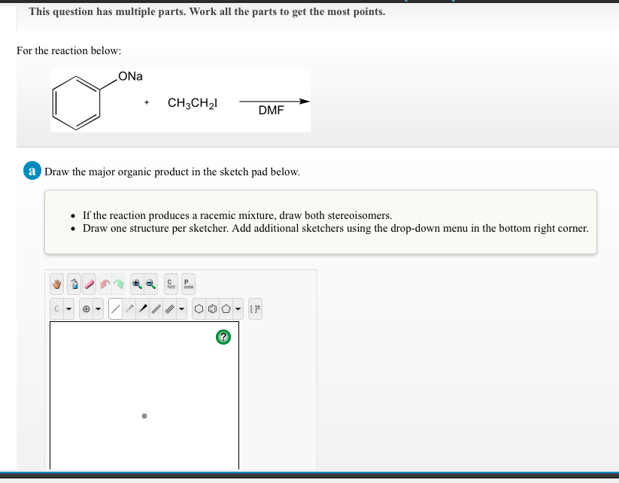
Task: Select the pentagon ring template
Action: (x=226, y=308)
